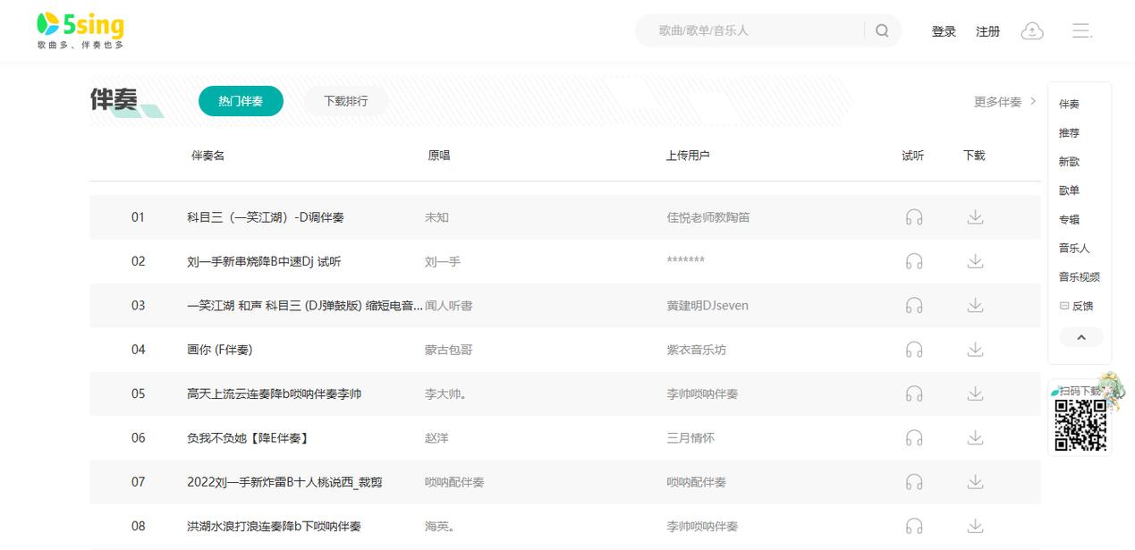The width and height of the screenshot is (1135, 550).
Task: Click the 注册 register link
Action: [x=987, y=31]
